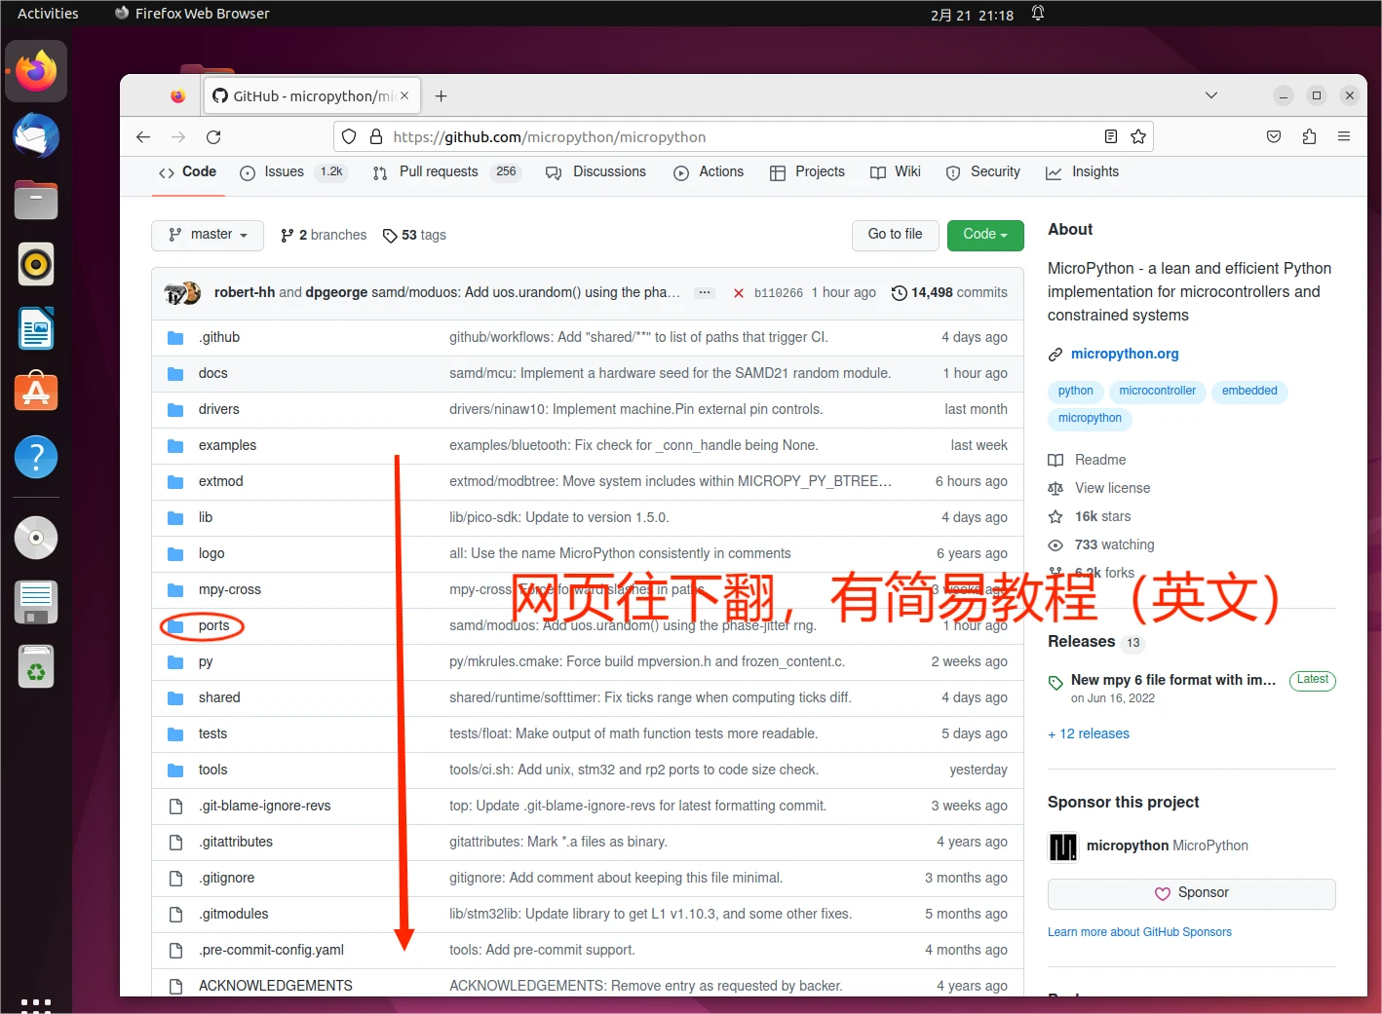Open the master branch dropdown
Viewport: 1382px width, 1014px height.
pos(208,235)
